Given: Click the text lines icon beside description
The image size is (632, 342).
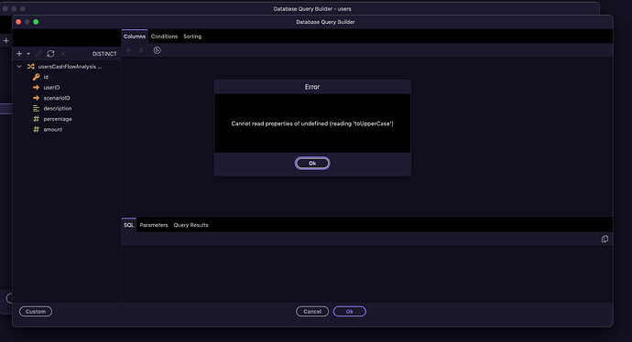Looking at the screenshot, I should pyautogui.click(x=36, y=108).
